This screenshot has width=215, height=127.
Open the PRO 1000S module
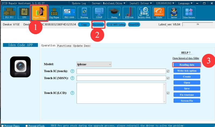[69, 13]
